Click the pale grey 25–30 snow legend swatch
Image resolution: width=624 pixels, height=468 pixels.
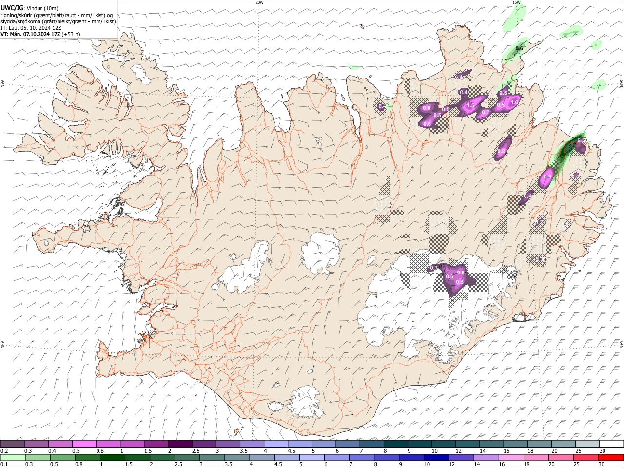click(587, 444)
